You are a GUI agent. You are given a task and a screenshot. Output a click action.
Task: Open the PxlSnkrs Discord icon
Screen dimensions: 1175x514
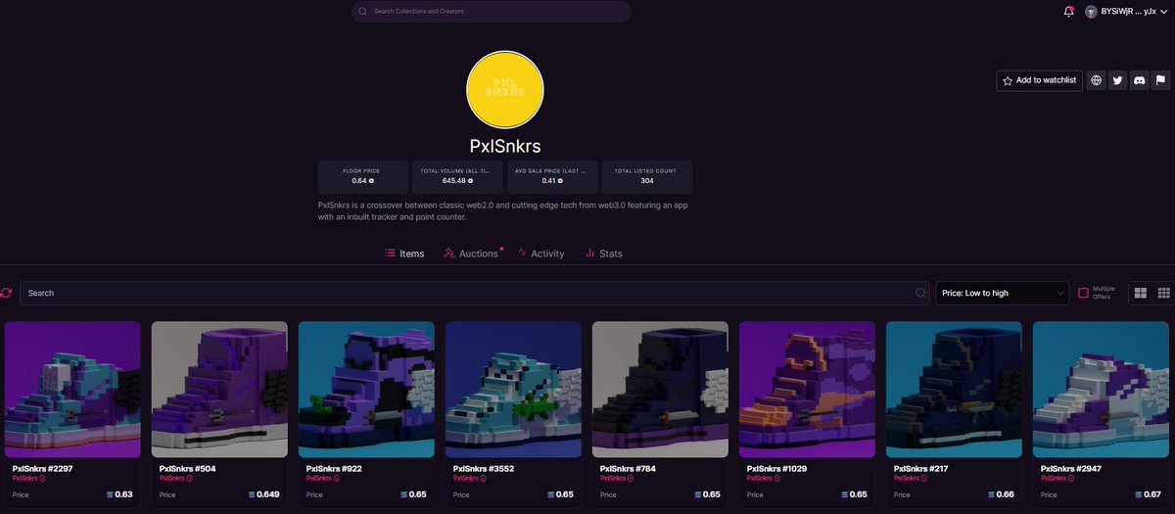coord(1139,80)
